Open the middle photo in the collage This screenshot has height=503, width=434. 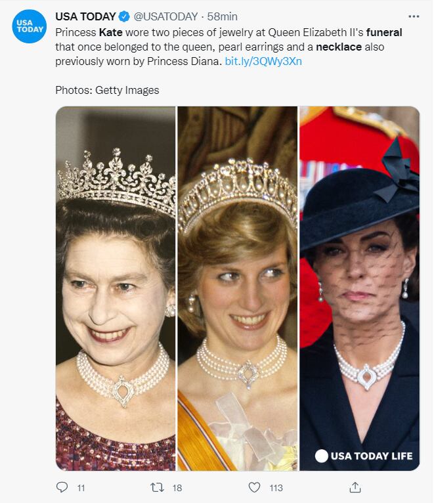click(237, 289)
